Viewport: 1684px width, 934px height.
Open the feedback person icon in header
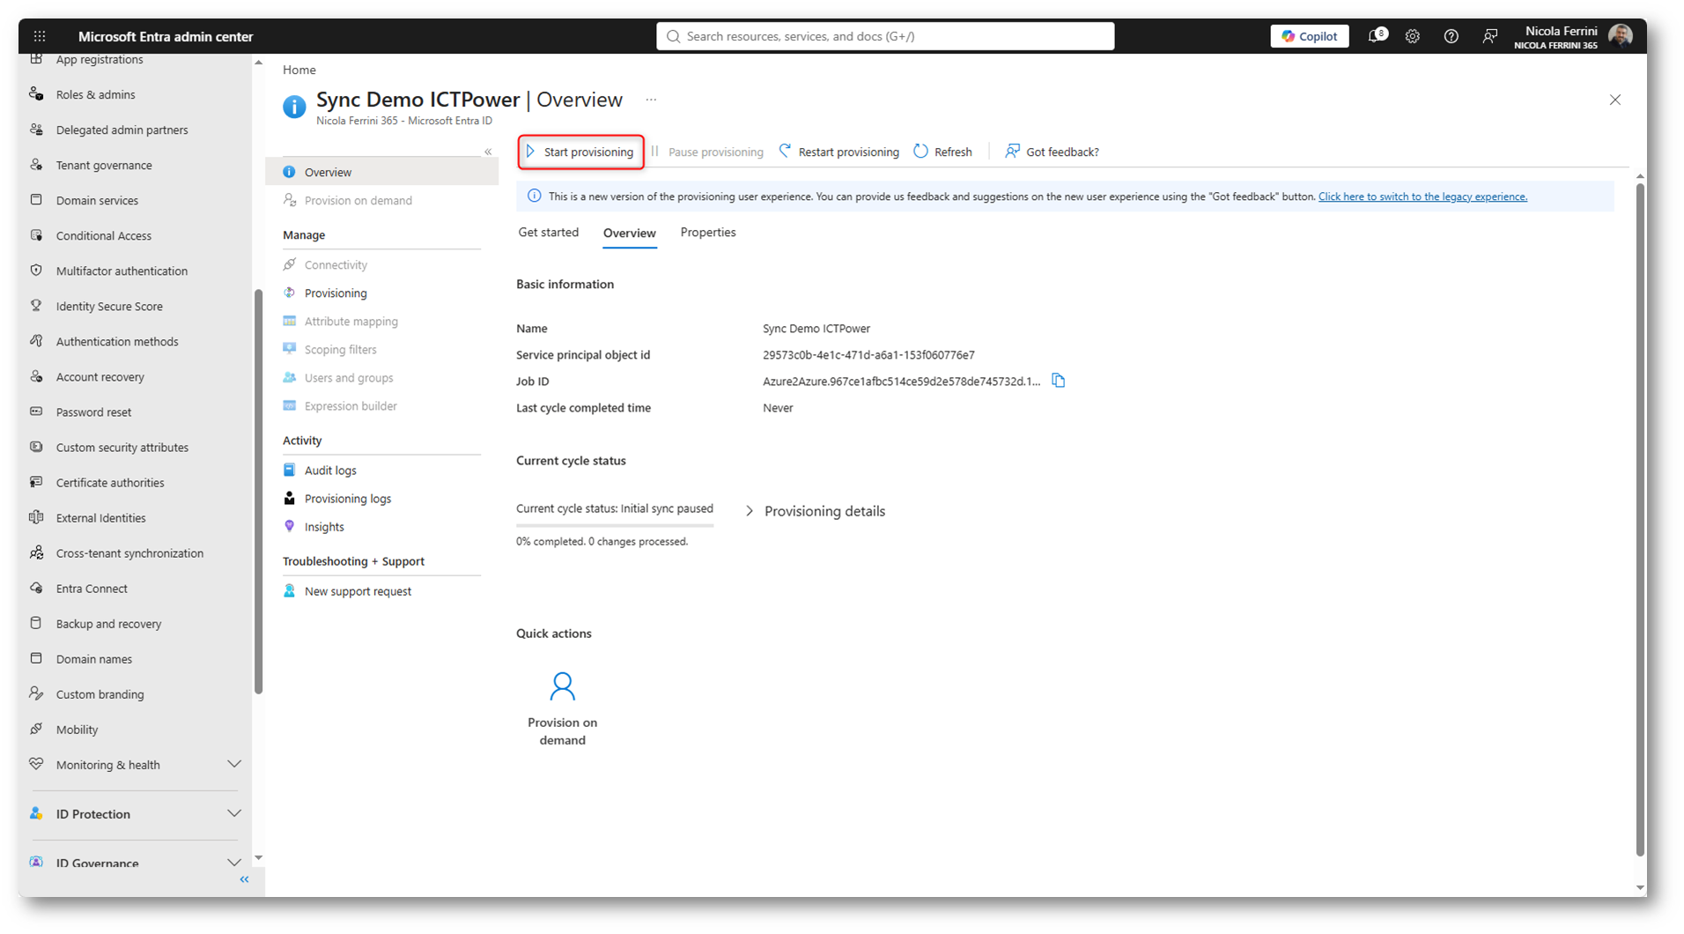point(1490,36)
